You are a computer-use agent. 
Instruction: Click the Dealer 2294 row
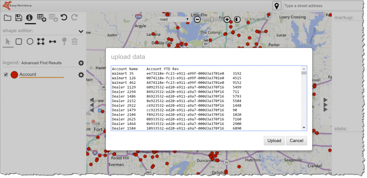176,92
